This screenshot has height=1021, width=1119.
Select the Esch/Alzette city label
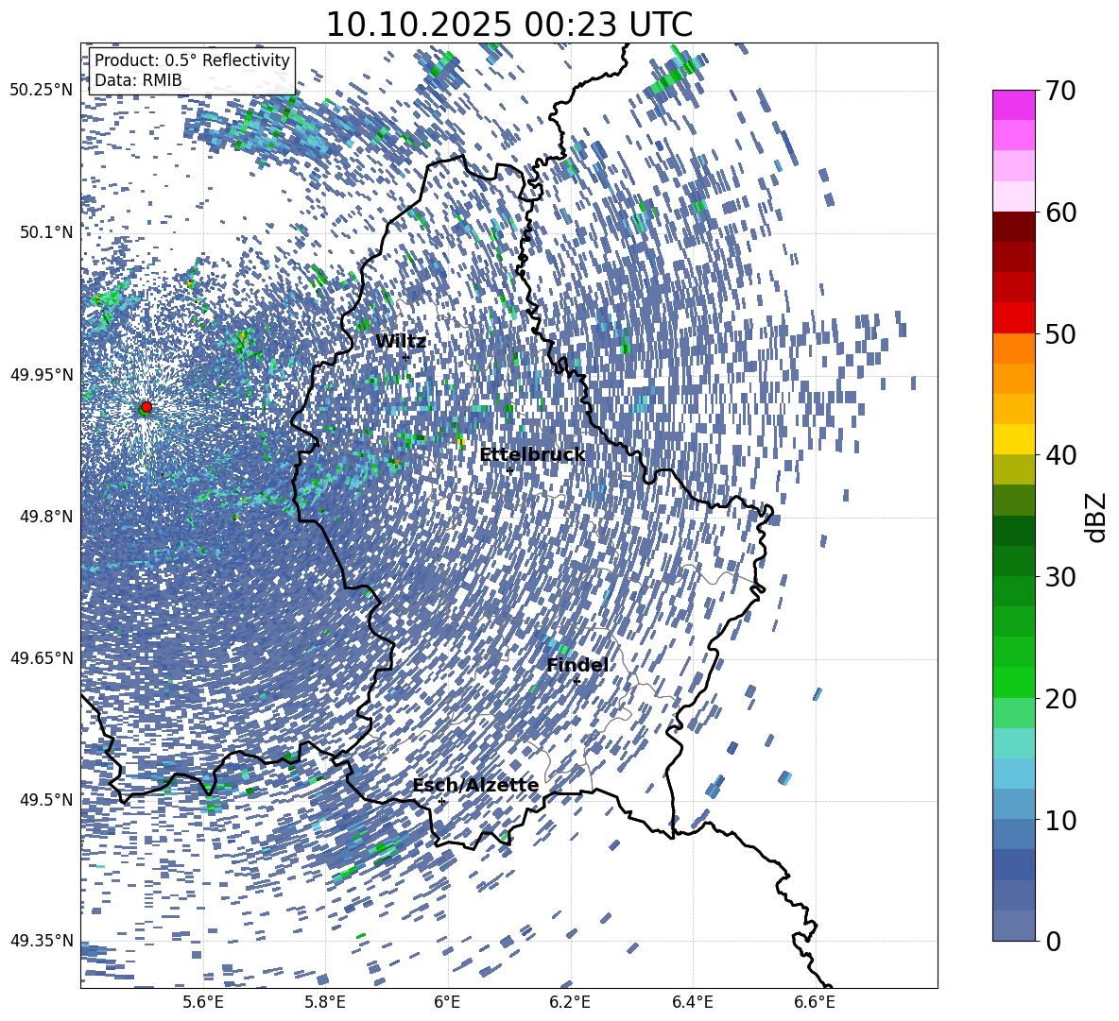(475, 786)
